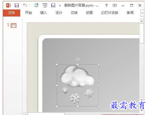
Task: Switch to the 插入 Insert tab
Action: pyautogui.click(x=44, y=13)
